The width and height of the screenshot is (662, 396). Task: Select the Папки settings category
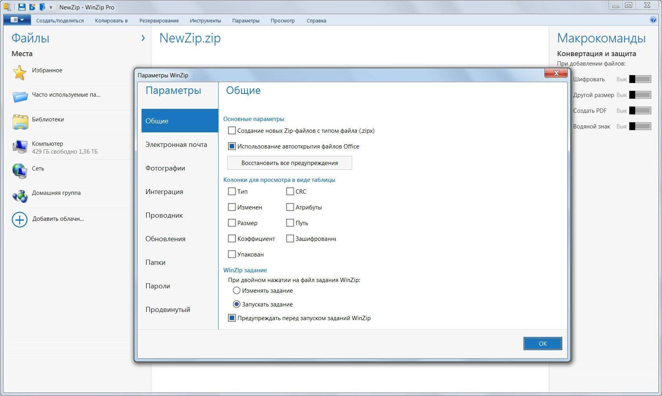pos(180,262)
